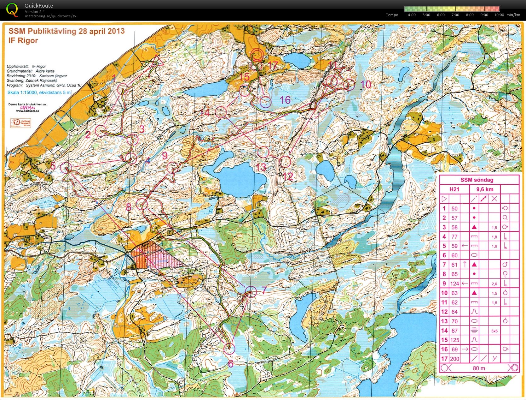The image size is (526, 400).
Task: Click the boulder triangle symbol in row 3
Action: tap(474, 227)
